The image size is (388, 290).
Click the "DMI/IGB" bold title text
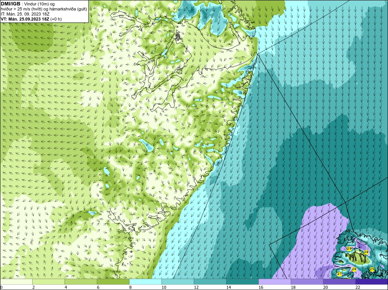(10, 4)
